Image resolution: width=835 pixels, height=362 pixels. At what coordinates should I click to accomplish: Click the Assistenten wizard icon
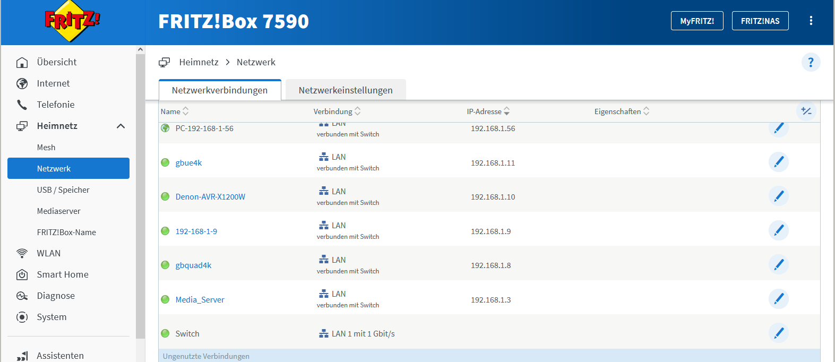click(22, 356)
